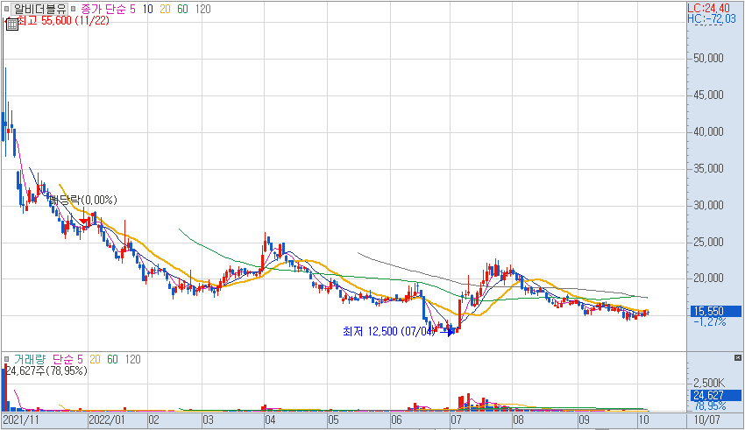Select the green volume 60-day average label
Screen dimensions: 745x430
click(x=112, y=359)
